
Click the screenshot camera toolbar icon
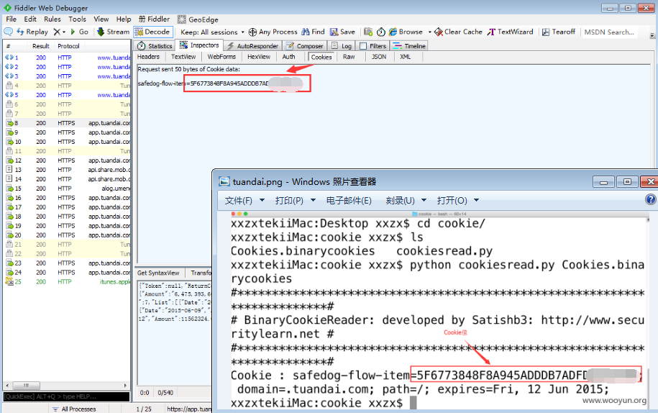[x=368, y=32]
